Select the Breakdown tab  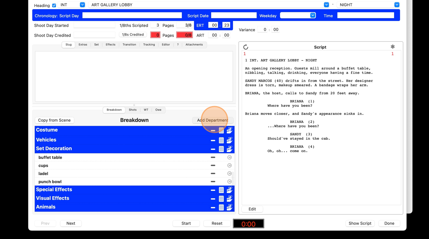(114, 110)
